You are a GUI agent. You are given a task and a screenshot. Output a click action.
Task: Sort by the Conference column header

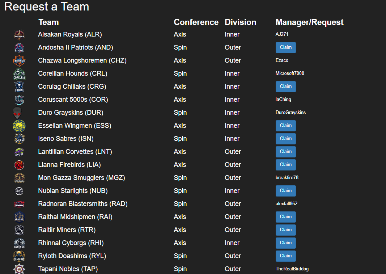tap(196, 22)
